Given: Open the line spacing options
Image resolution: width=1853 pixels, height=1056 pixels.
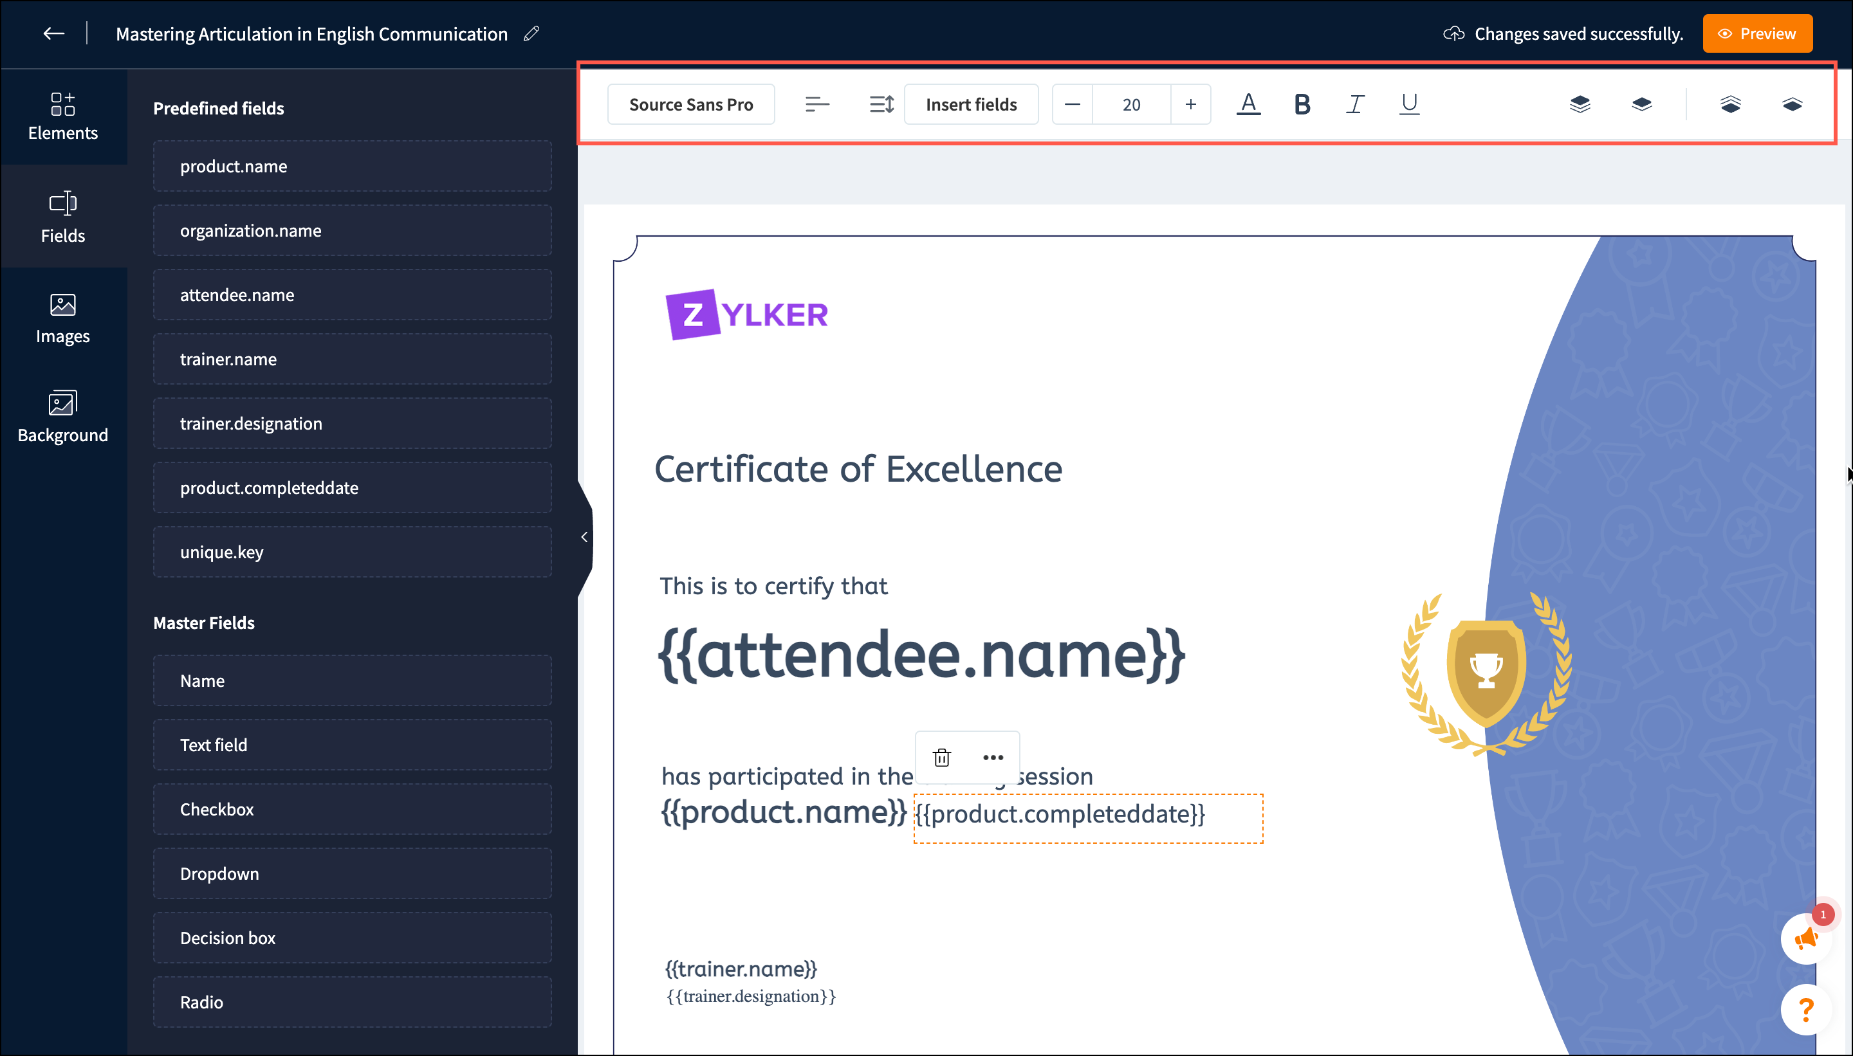Looking at the screenshot, I should pos(881,104).
